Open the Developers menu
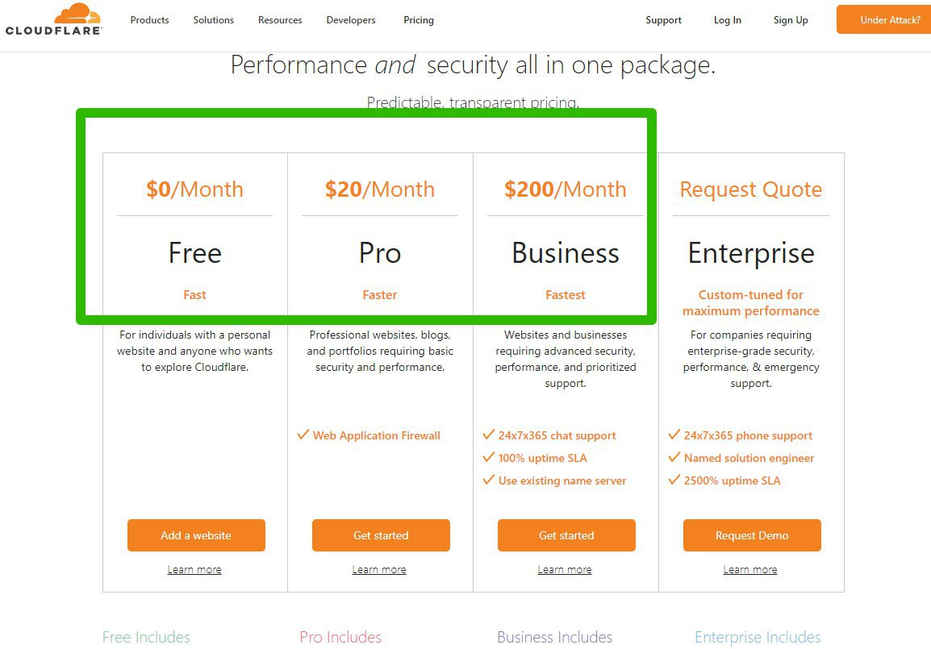 click(351, 20)
